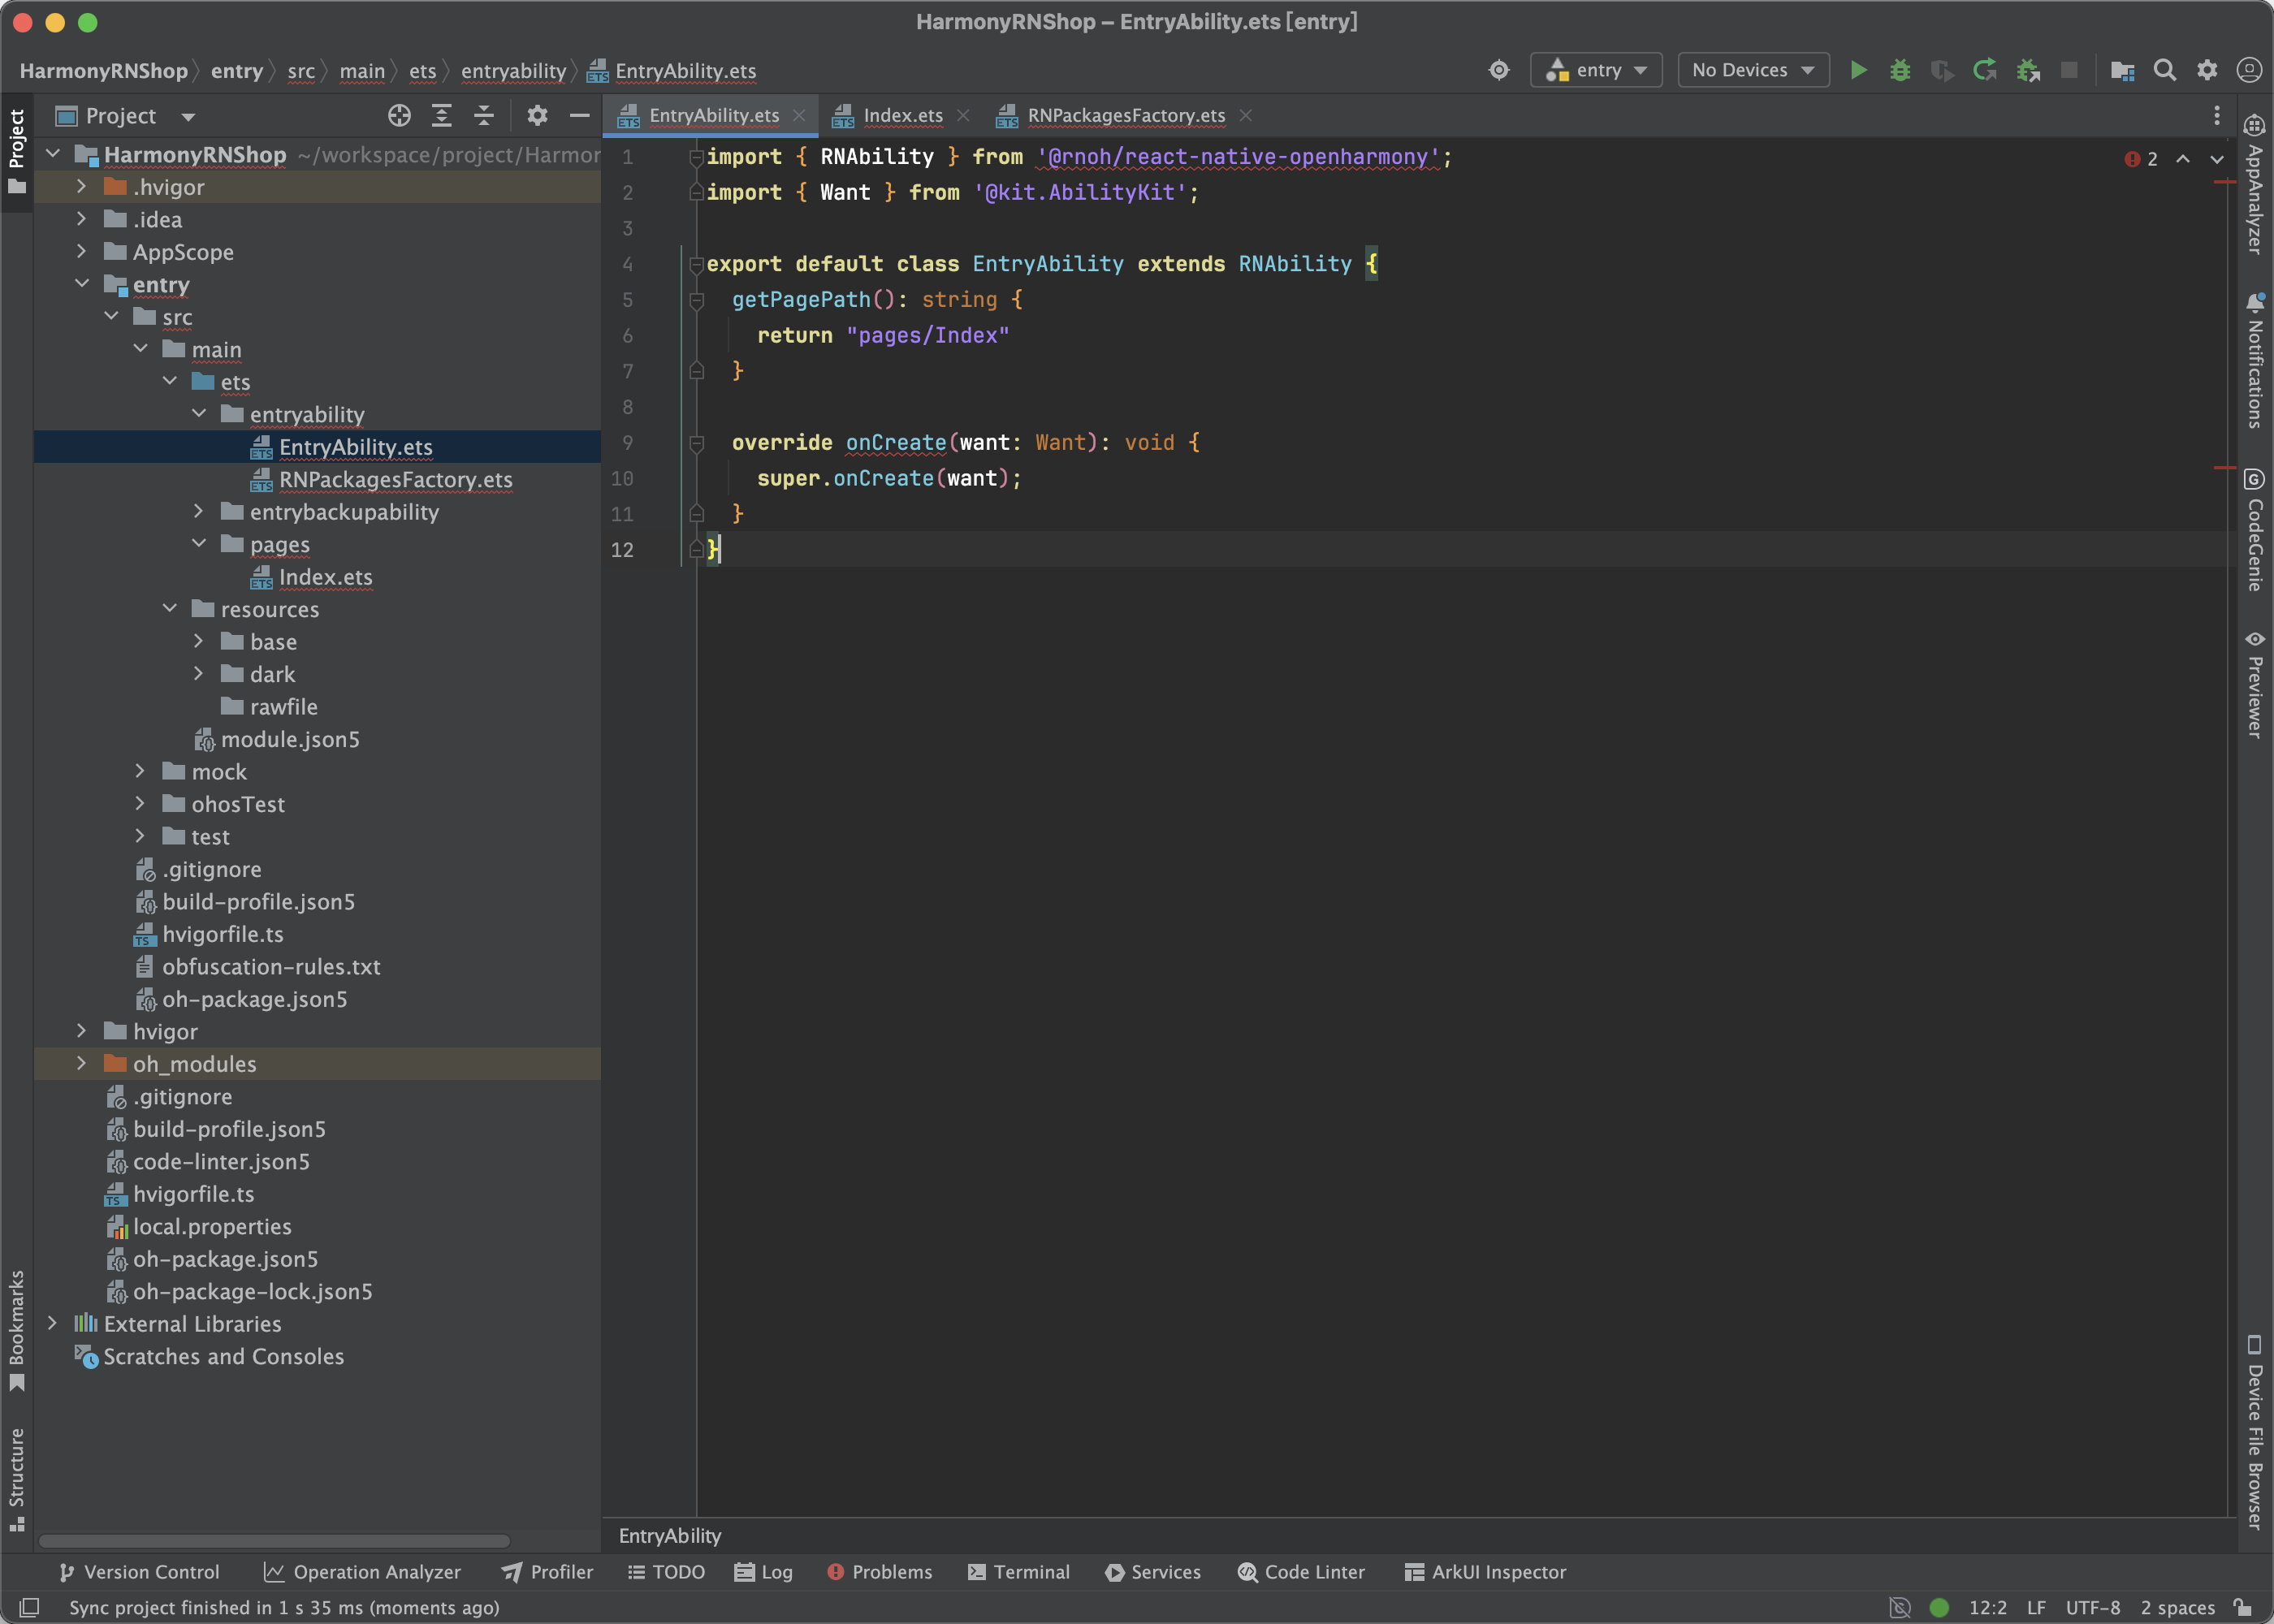
Task: Collapse the resources folder
Action: 170,608
